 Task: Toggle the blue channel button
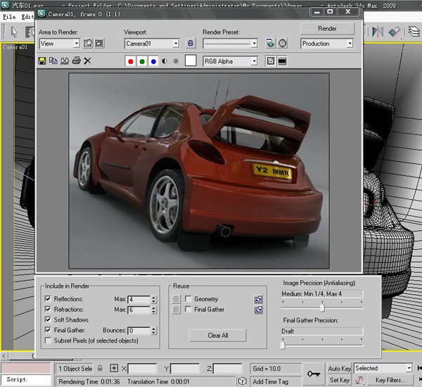tap(153, 61)
